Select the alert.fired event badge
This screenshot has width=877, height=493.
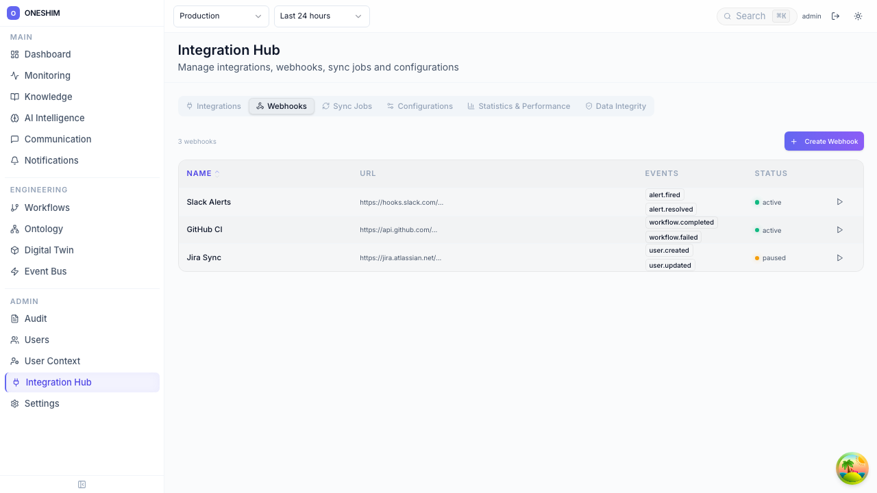(664, 194)
